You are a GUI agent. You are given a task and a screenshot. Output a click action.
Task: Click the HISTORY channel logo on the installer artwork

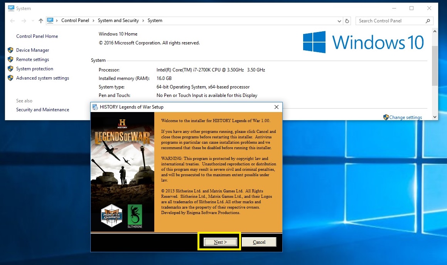click(x=122, y=124)
